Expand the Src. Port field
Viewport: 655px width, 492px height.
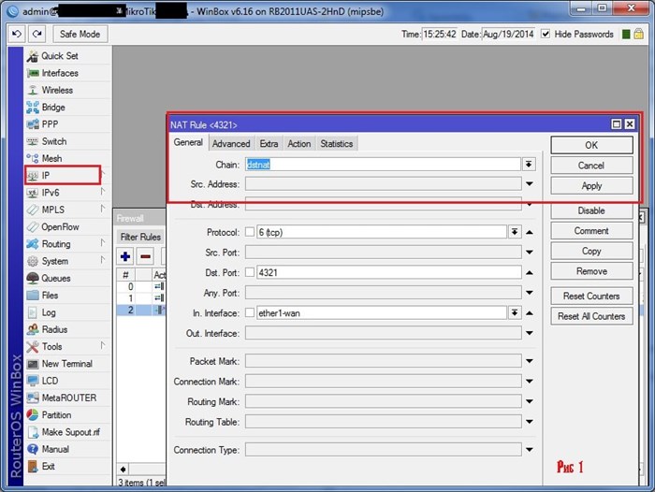point(530,253)
